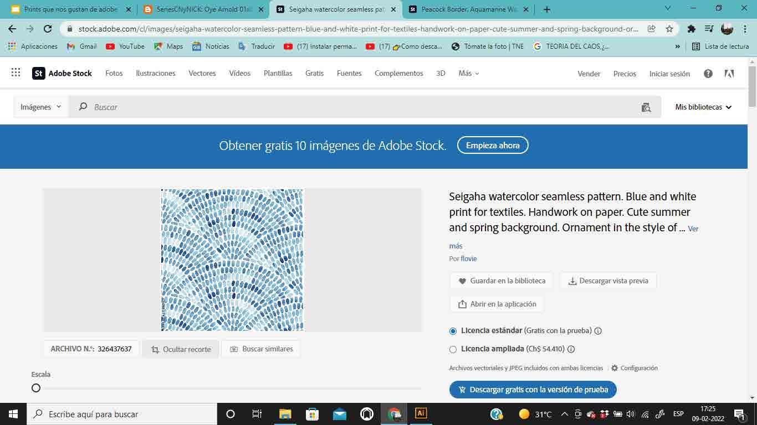The width and height of the screenshot is (757, 425).
Task: Expand the Imágenes search type dropdown
Action: click(x=41, y=107)
